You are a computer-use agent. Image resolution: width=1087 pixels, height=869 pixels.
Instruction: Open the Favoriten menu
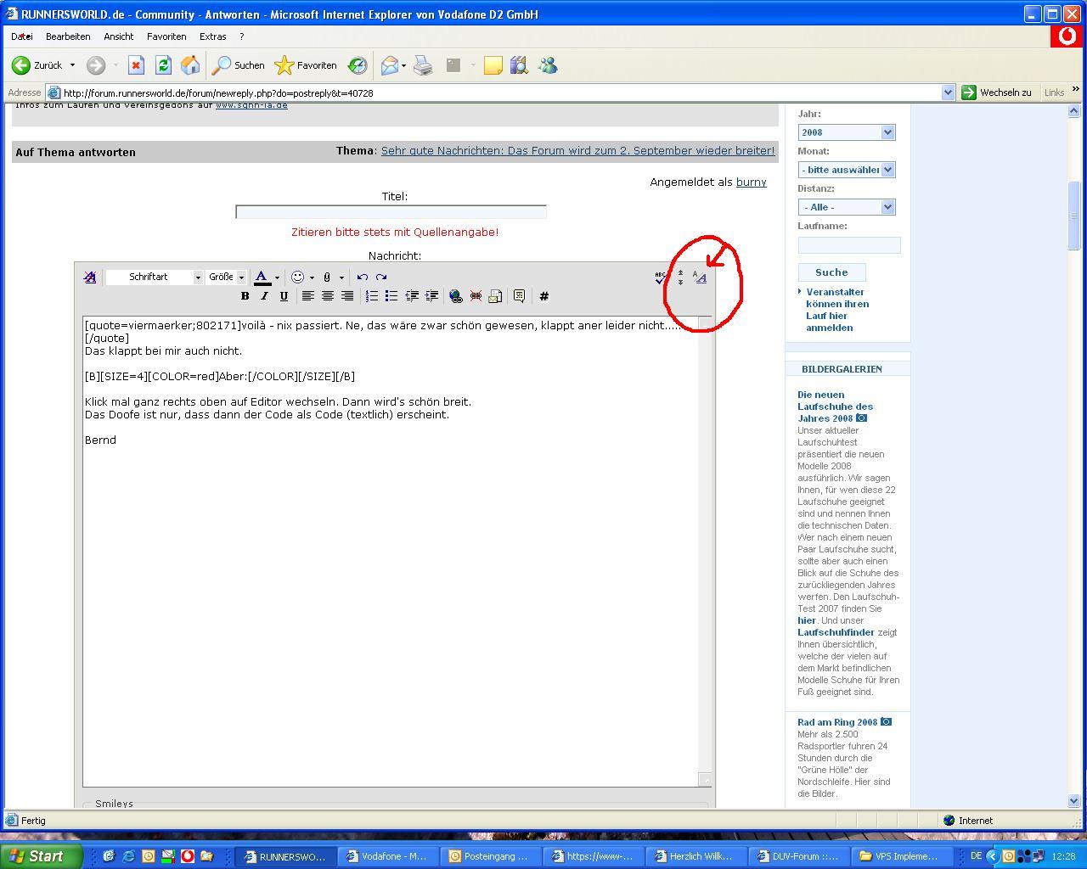click(166, 36)
